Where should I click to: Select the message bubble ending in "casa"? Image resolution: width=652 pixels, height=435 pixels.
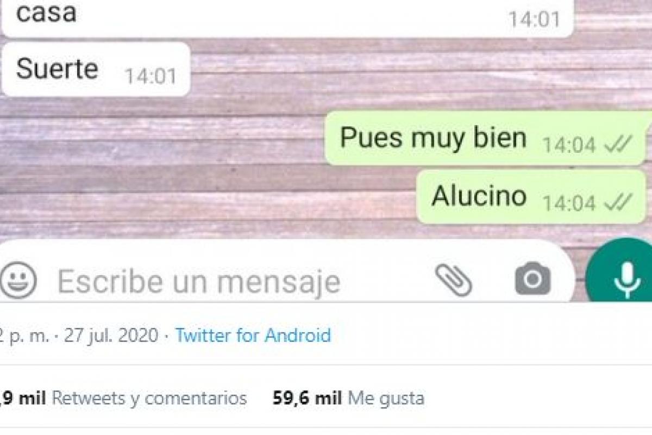pyautogui.click(x=287, y=18)
